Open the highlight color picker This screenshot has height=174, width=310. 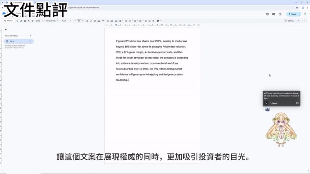103,21
